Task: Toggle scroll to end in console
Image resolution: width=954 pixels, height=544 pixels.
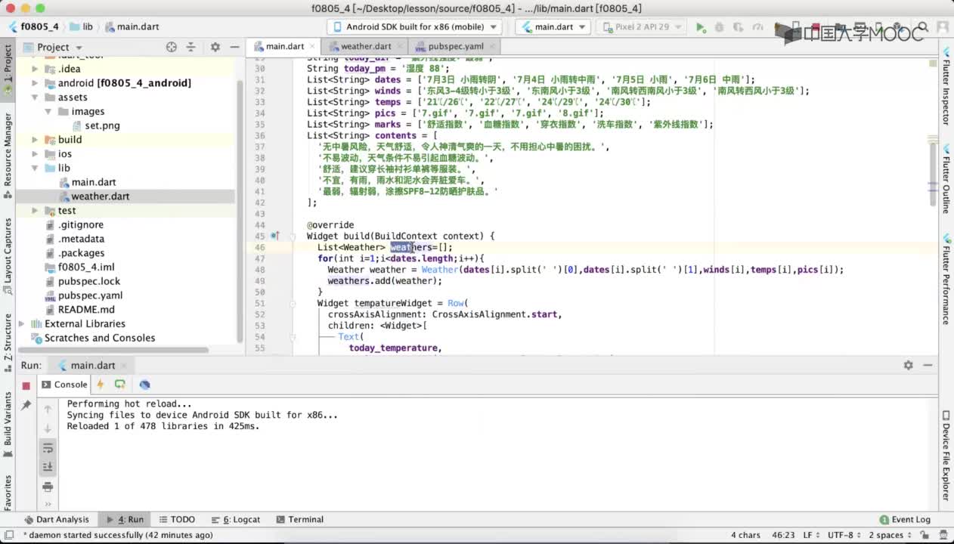Action: click(x=48, y=466)
